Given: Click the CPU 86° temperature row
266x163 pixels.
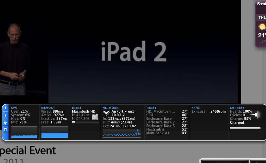Looking at the screenshot, I should pos(167,115).
